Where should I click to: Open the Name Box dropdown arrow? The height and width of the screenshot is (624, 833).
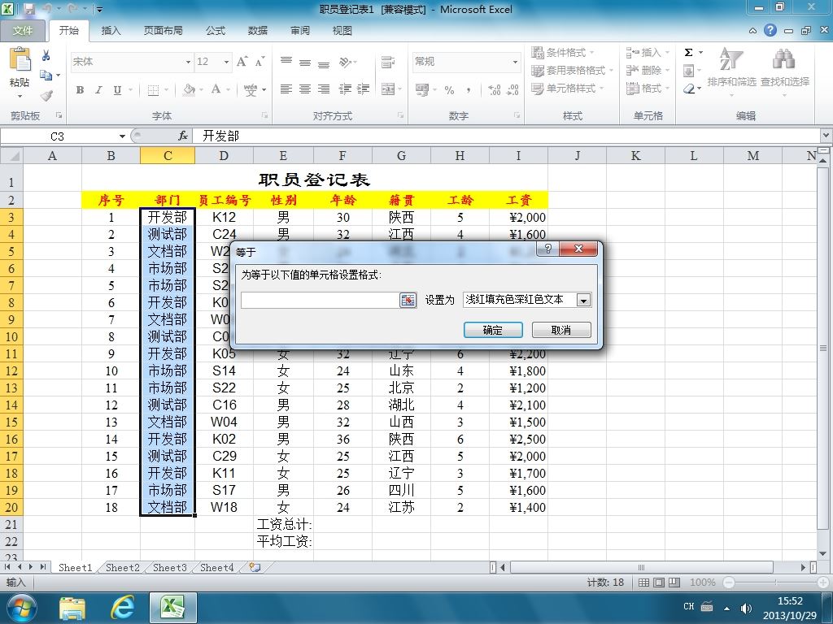(x=122, y=136)
